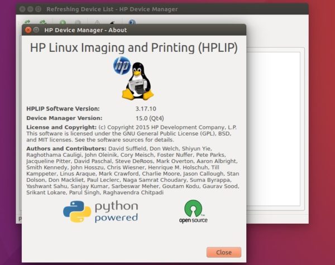Screen dimensions: 335x265
Task: Click the 'HPLIP Software Version:' label
Action: (x=63, y=109)
